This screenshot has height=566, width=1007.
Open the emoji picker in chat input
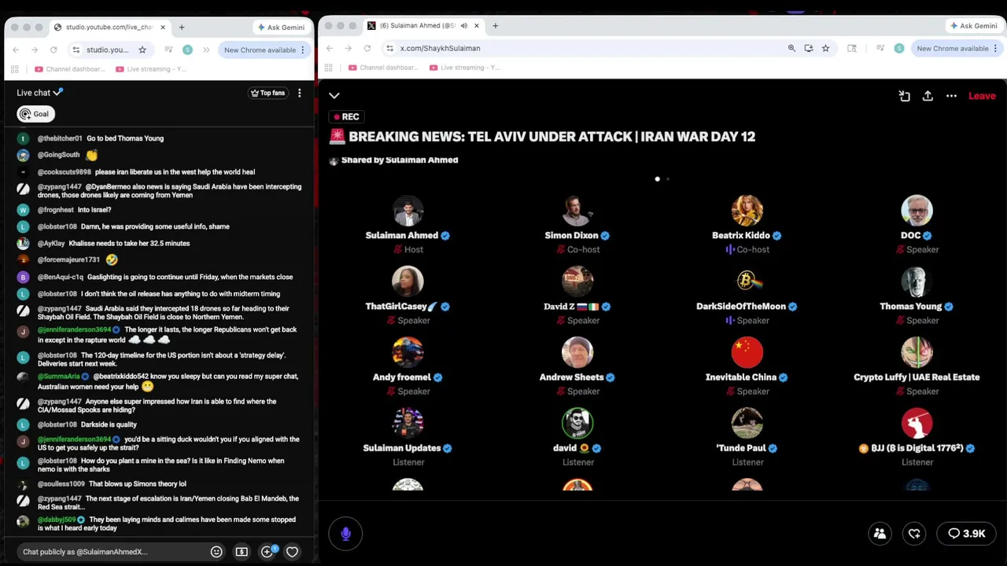click(216, 552)
